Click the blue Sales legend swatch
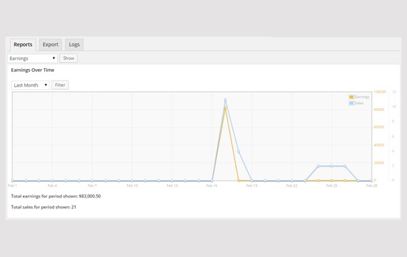Screen dimensions: 407x257 [351, 103]
